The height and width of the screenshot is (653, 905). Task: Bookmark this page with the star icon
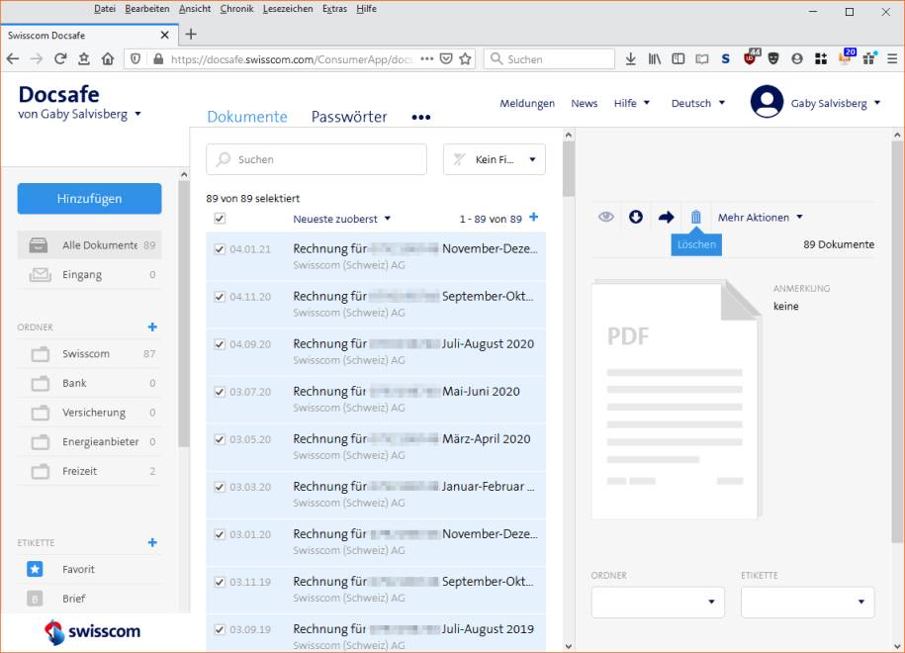click(465, 59)
